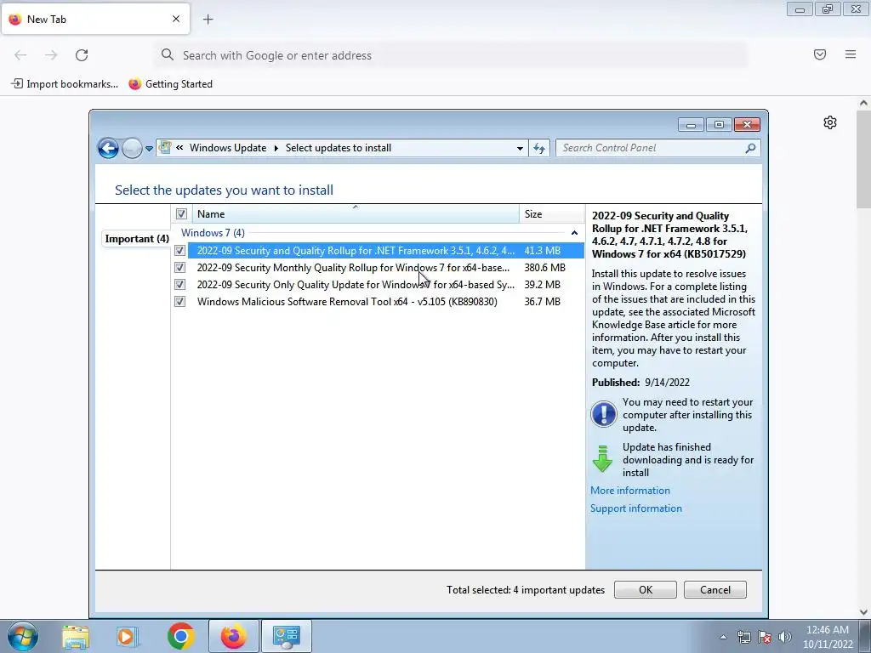The image size is (871, 653).
Task: Click the Windows Update forward arrow button
Action: [132, 148]
